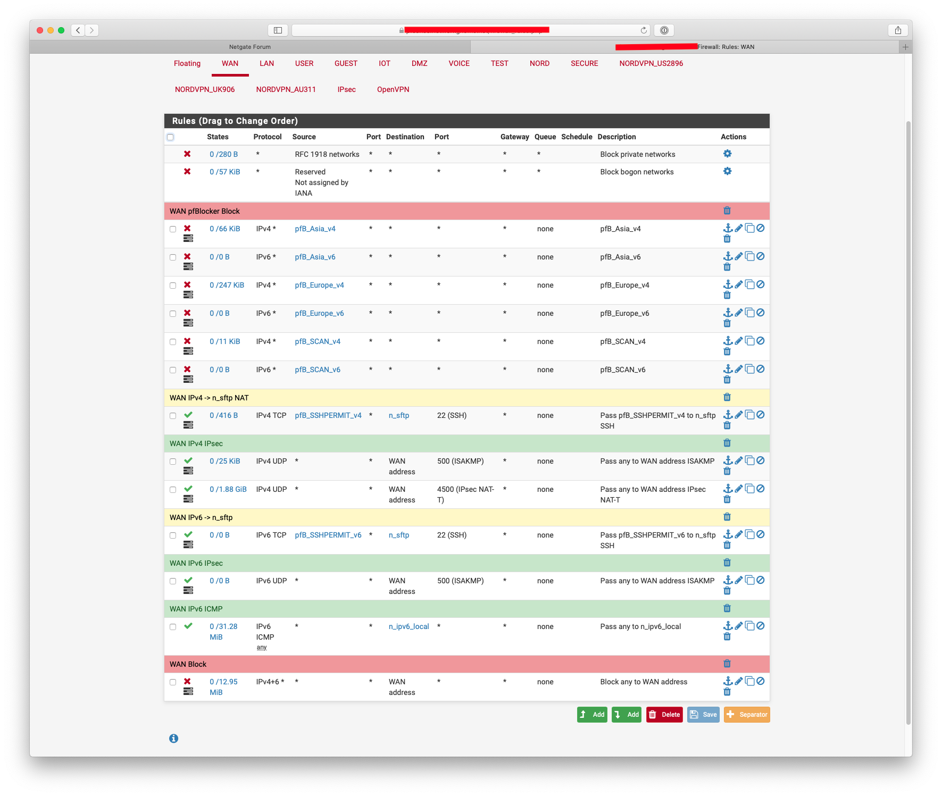Delete the WAN IPv4 -> n_sftp NAT separator
This screenshot has width=942, height=796.
[727, 397]
